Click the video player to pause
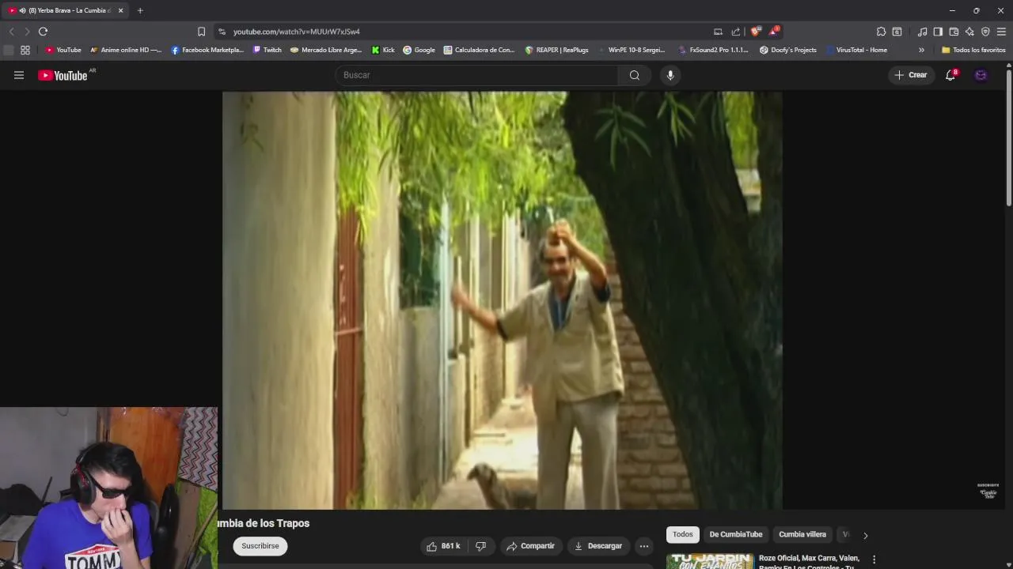The image size is (1013, 569). (502, 300)
